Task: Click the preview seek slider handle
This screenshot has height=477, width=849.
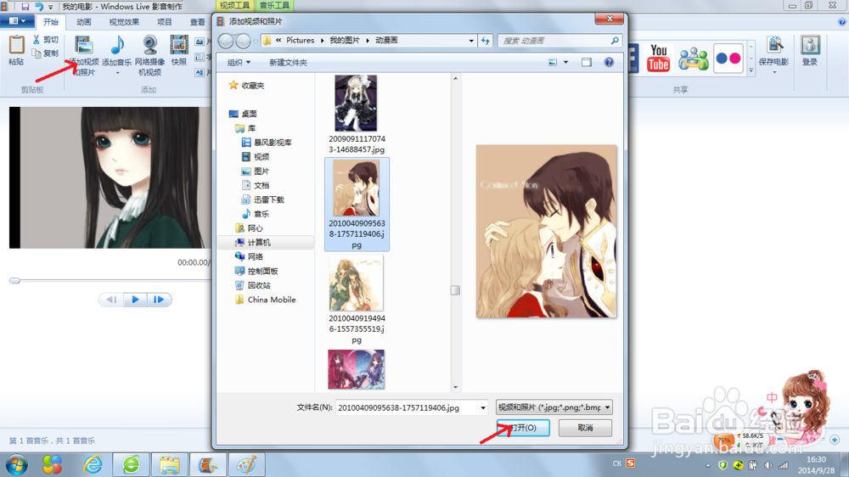Action: [14, 280]
